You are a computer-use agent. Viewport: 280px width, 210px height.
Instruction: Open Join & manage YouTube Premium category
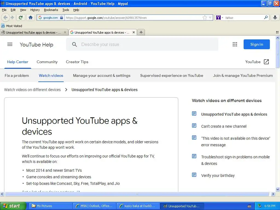pyautogui.click(x=243, y=75)
